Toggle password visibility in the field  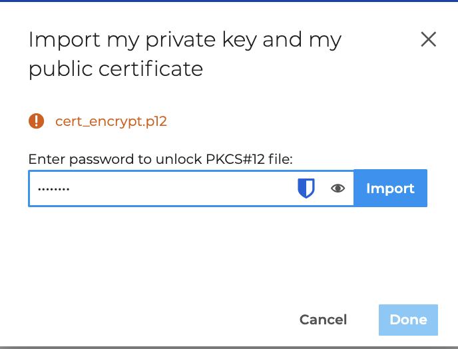[x=338, y=188]
